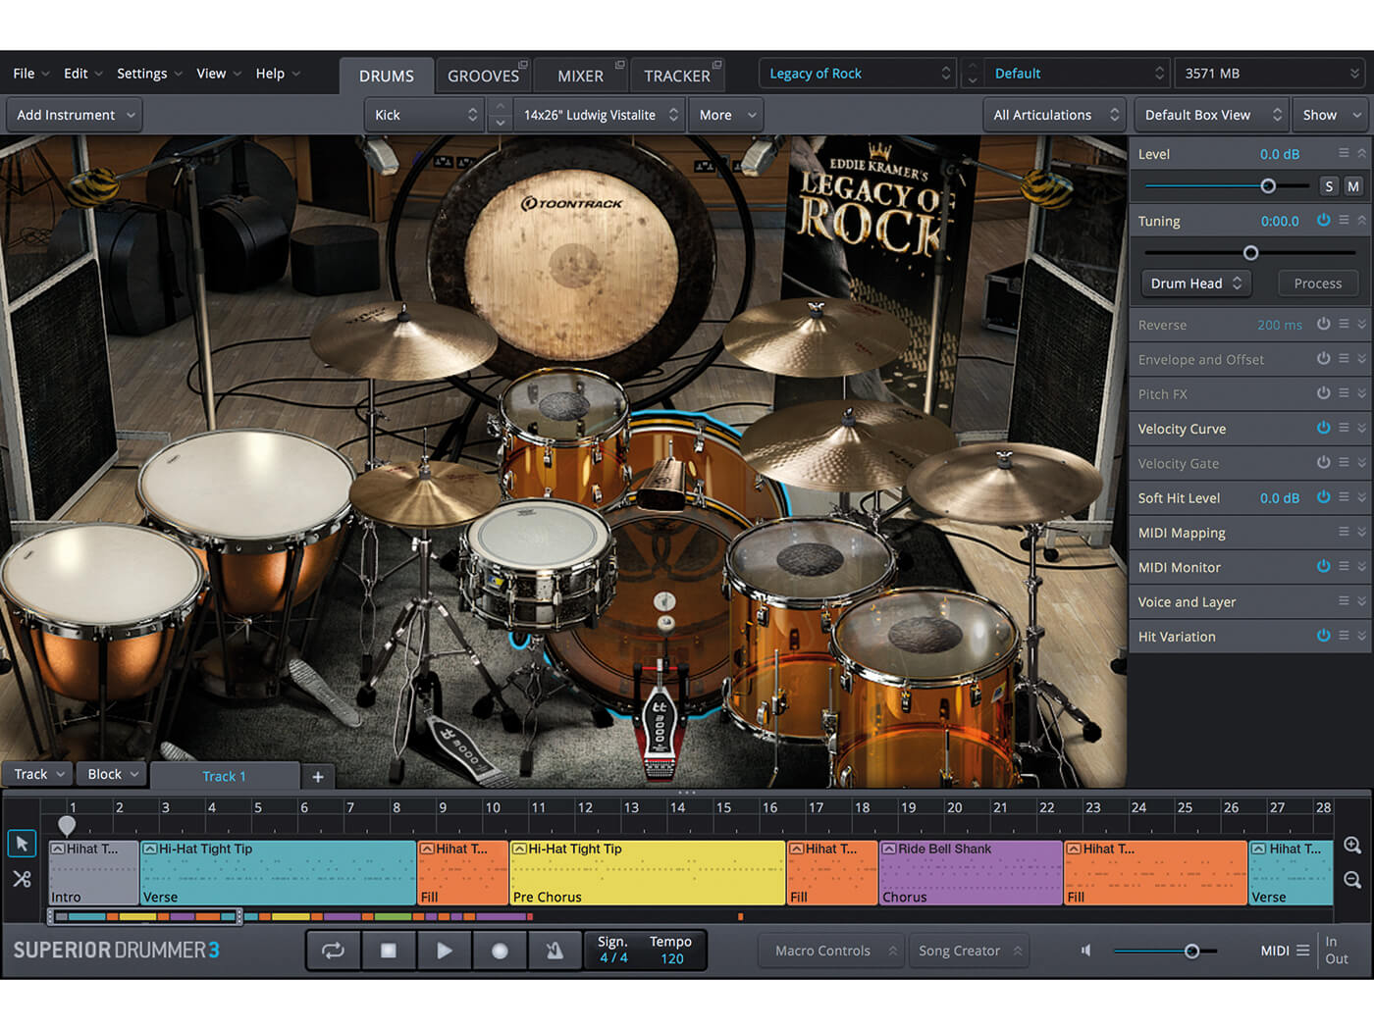Open the Drum Head tuning dropdown
Image resolution: width=1374 pixels, height=1030 pixels.
(1195, 283)
